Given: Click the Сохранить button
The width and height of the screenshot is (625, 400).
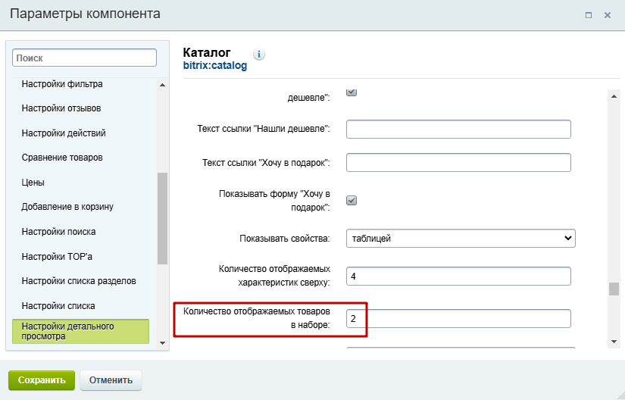Looking at the screenshot, I should click(x=42, y=380).
